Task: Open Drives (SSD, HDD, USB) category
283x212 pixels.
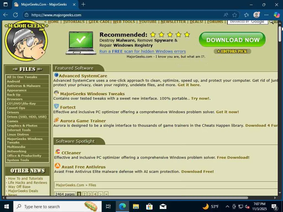Action: click(x=27, y=117)
